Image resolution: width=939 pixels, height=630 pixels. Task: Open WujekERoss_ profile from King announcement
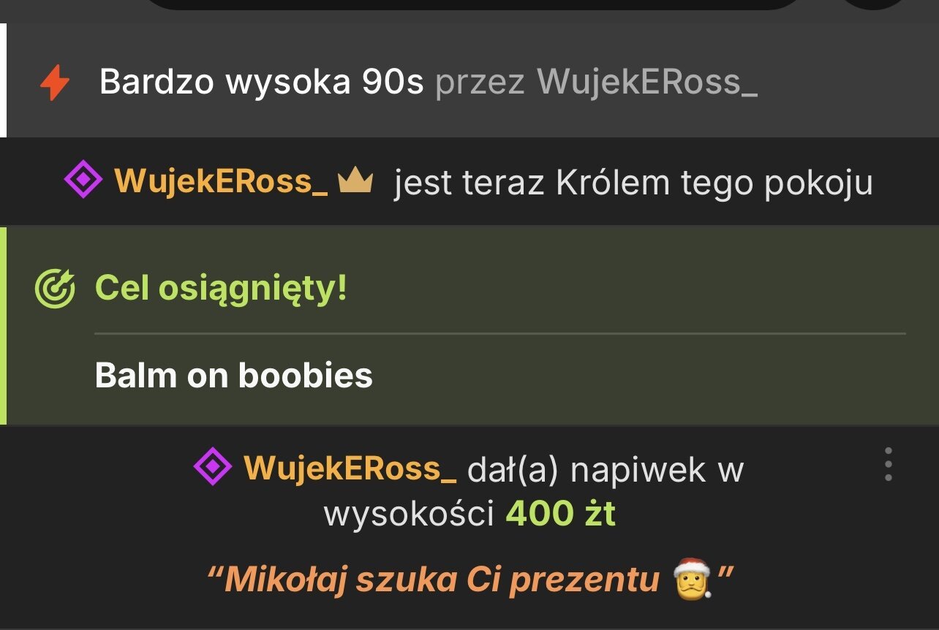click(x=221, y=181)
